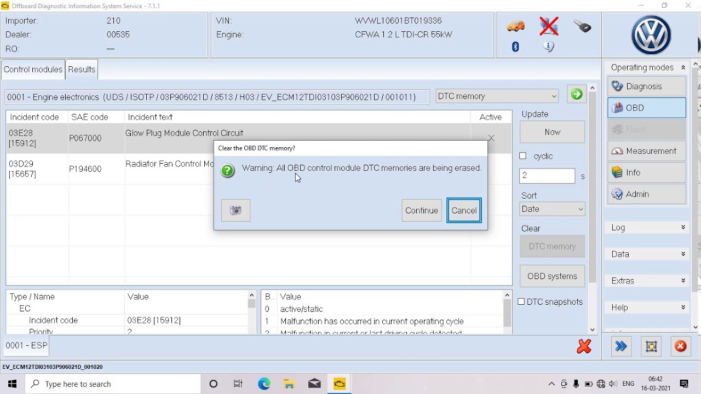The width and height of the screenshot is (701, 394).
Task: Click ODIS app icon in taskbar
Action: tap(340, 384)
